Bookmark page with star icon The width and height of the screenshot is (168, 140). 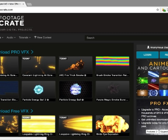coord(157,10)
